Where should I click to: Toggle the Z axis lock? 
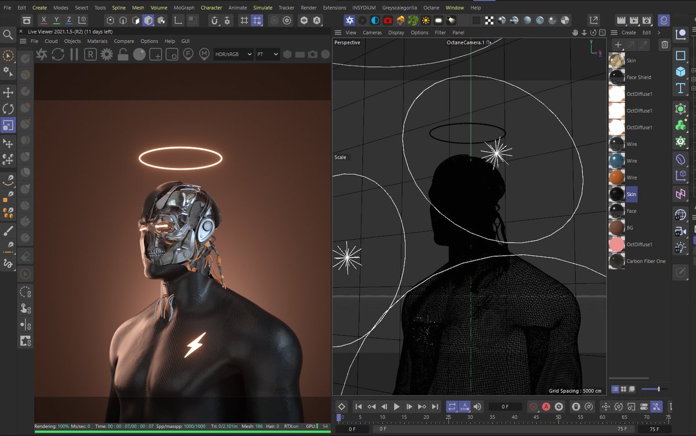click(69, 20)
